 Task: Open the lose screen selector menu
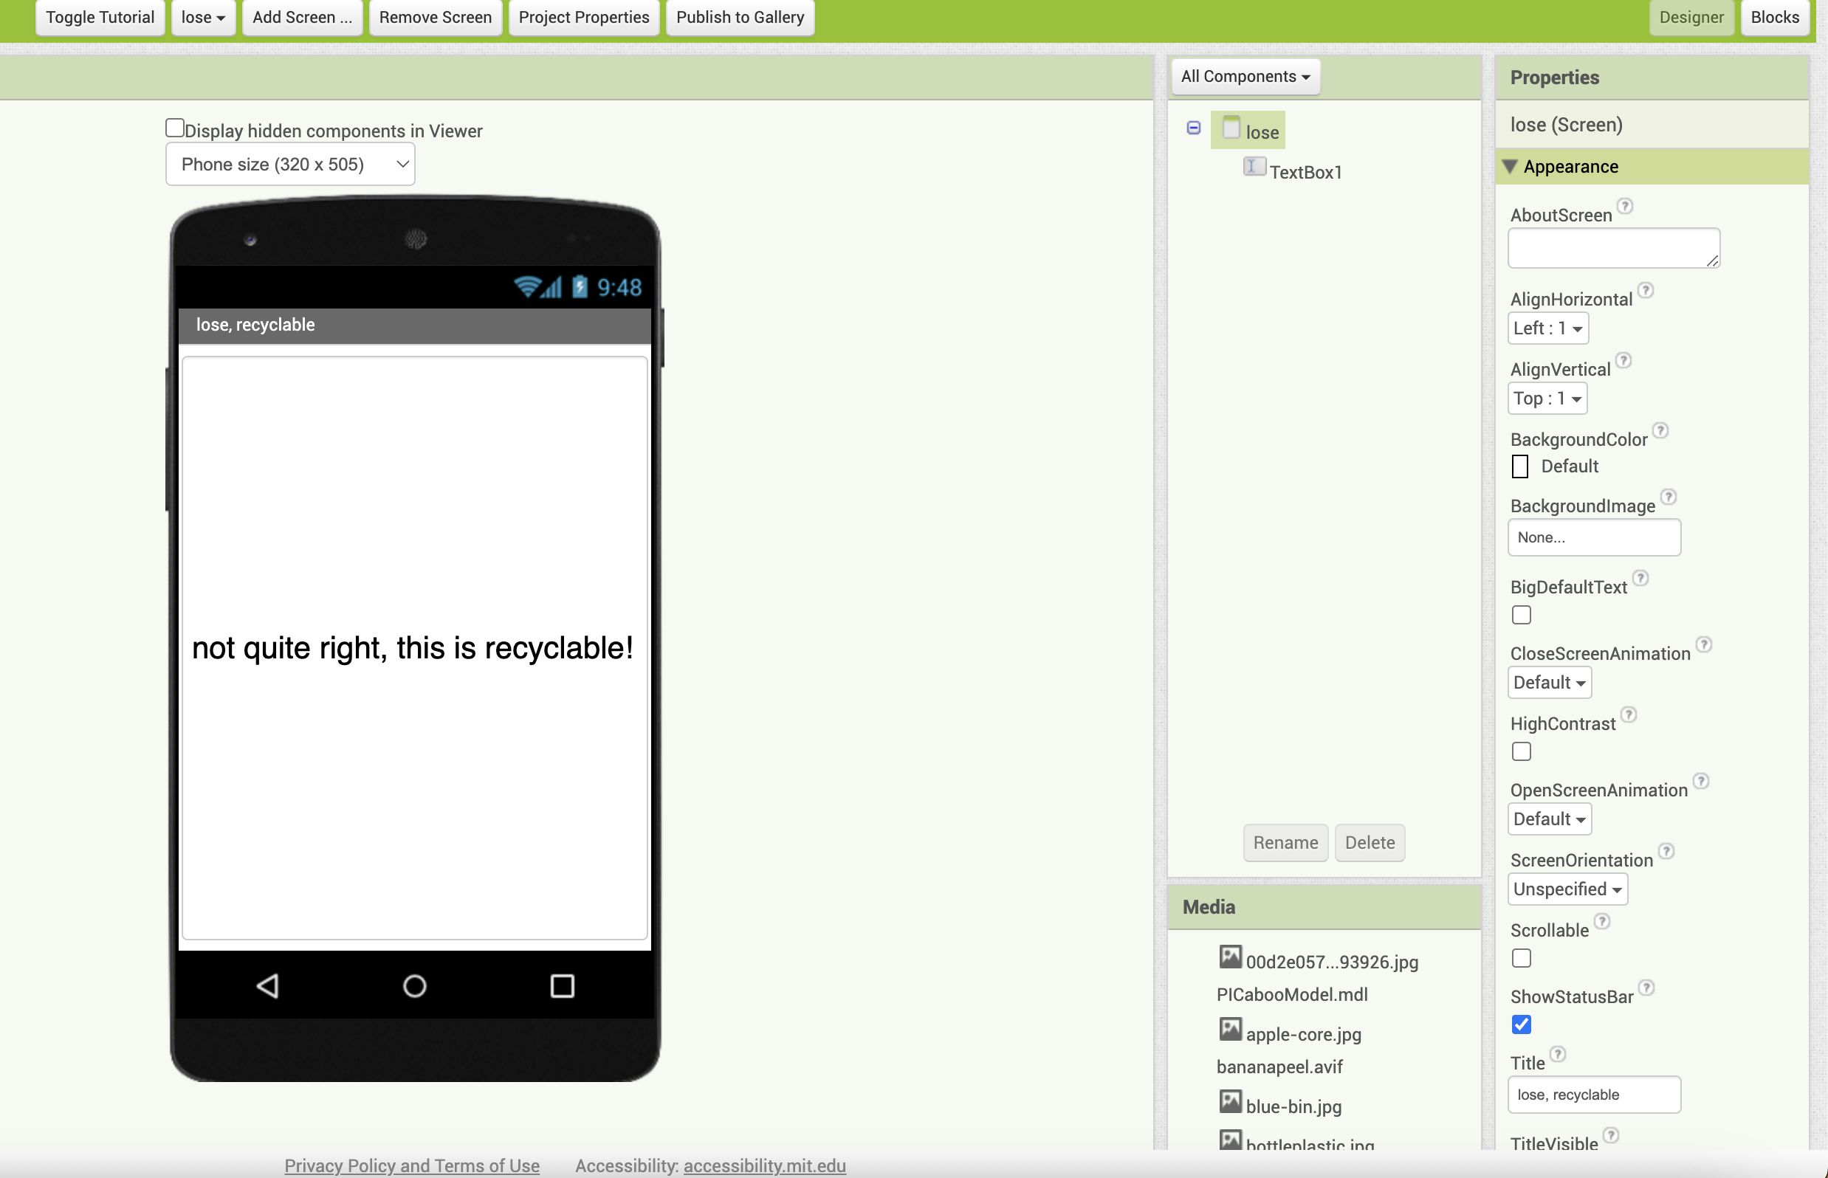(203, 17)
